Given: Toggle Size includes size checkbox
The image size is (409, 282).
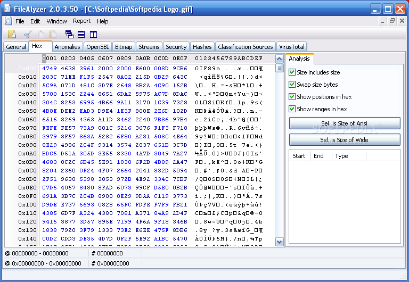Looking at the screenshot, I should click(x=292, y=72).
